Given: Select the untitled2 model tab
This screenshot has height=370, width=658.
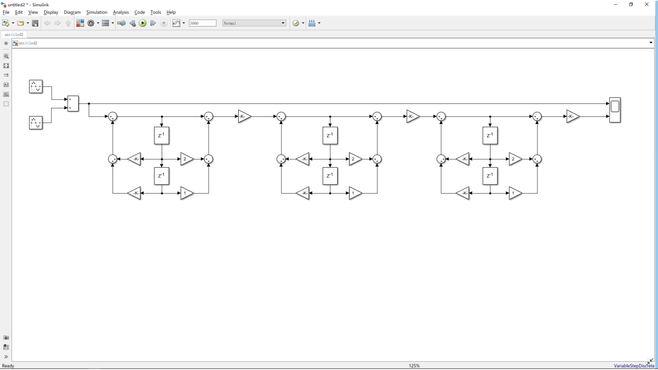Looking at the screenshot, I should coord(14,35).
